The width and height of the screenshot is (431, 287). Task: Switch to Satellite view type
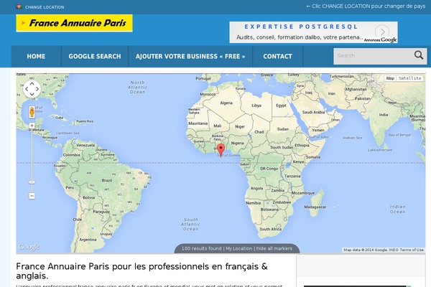[x=410, y=78]
